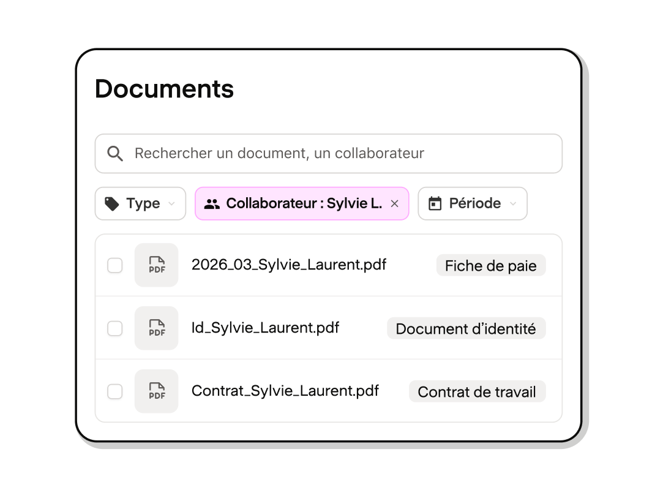Viewport: 663px width, 498px height.
Task: Open the file 2026_03_Sylvie_Laurent.pdf
Action: (x=289, y=265)
